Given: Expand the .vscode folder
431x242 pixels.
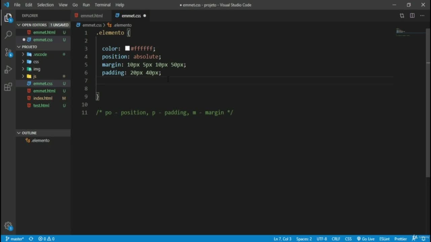Looking at the screenshot, I should [x=23, y=54].
